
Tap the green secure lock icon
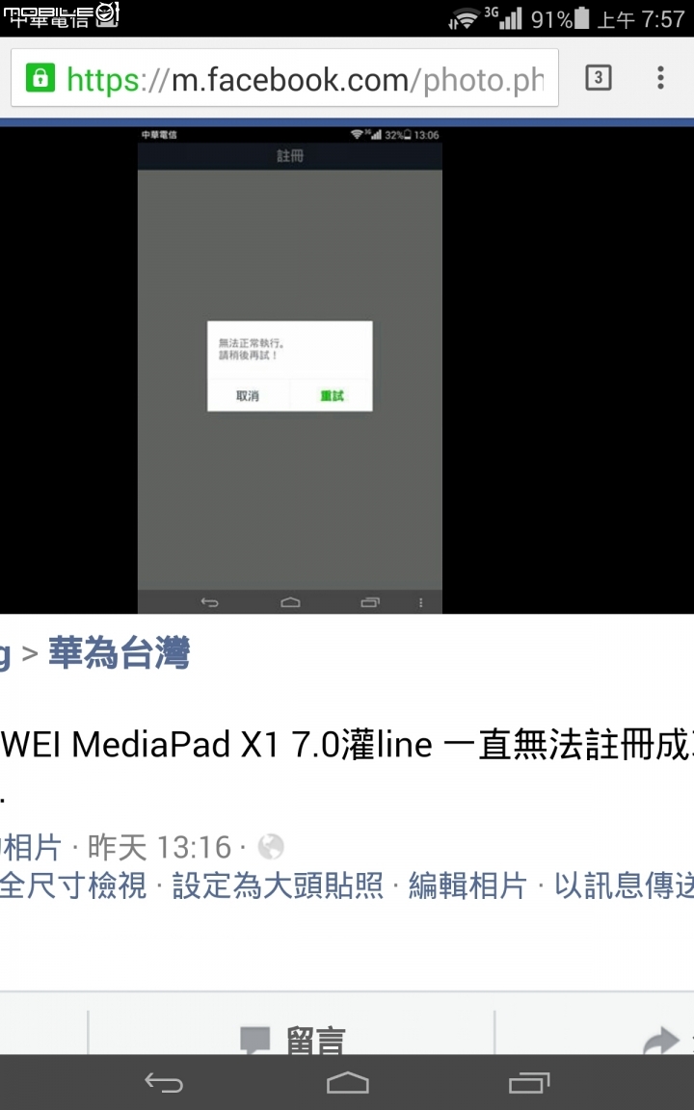tap(40, 78)
